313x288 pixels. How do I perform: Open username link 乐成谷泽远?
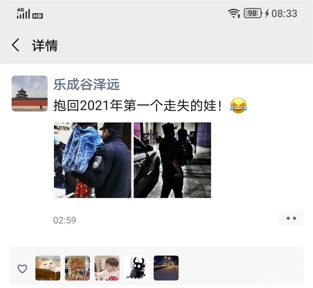point(87,84)
